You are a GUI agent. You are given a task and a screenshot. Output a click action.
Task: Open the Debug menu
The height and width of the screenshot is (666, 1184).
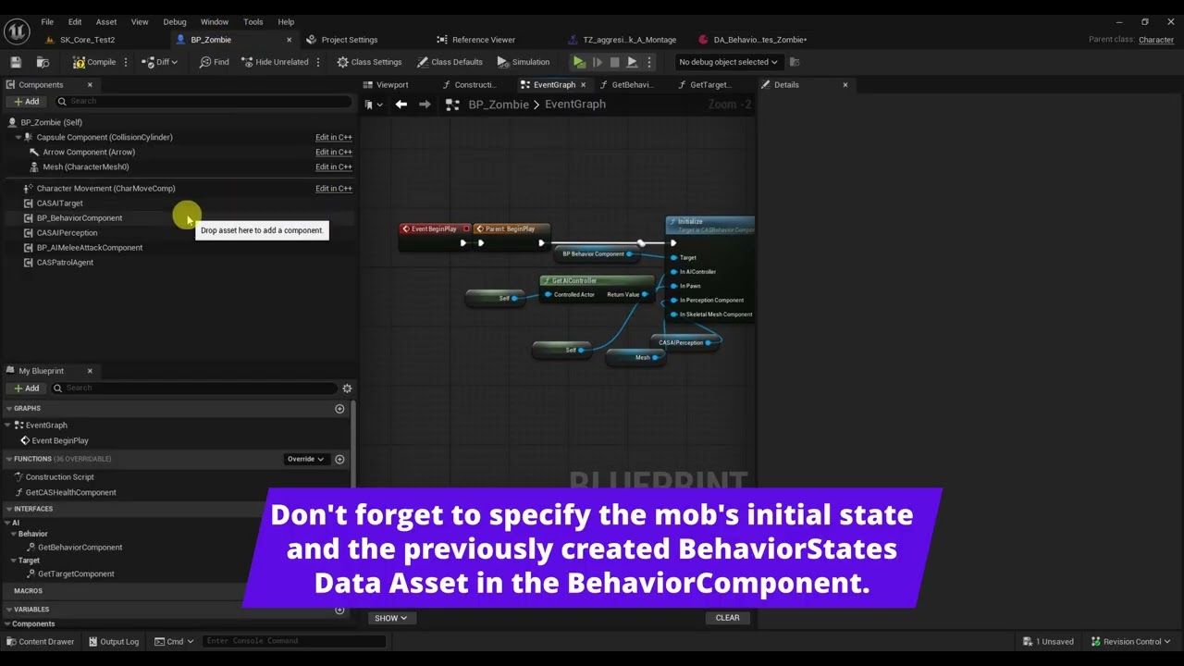click(x=175, y=21)
